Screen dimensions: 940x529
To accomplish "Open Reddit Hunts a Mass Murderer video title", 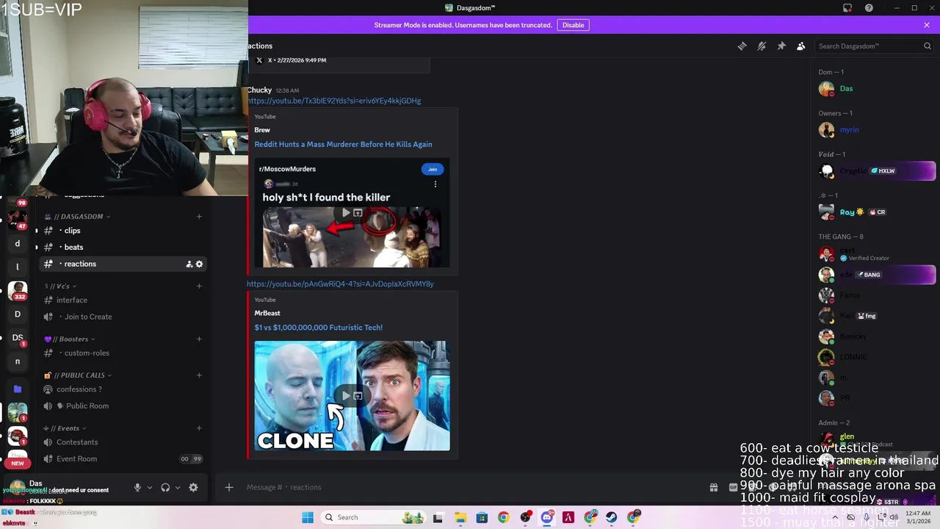I will (x=343, y=144).
